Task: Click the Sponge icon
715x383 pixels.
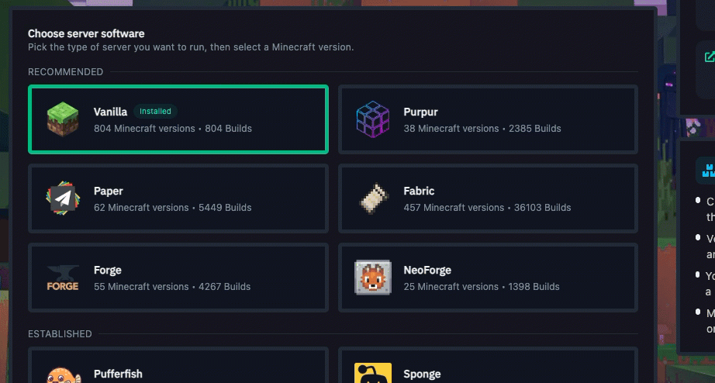Action: coord(373,374)
